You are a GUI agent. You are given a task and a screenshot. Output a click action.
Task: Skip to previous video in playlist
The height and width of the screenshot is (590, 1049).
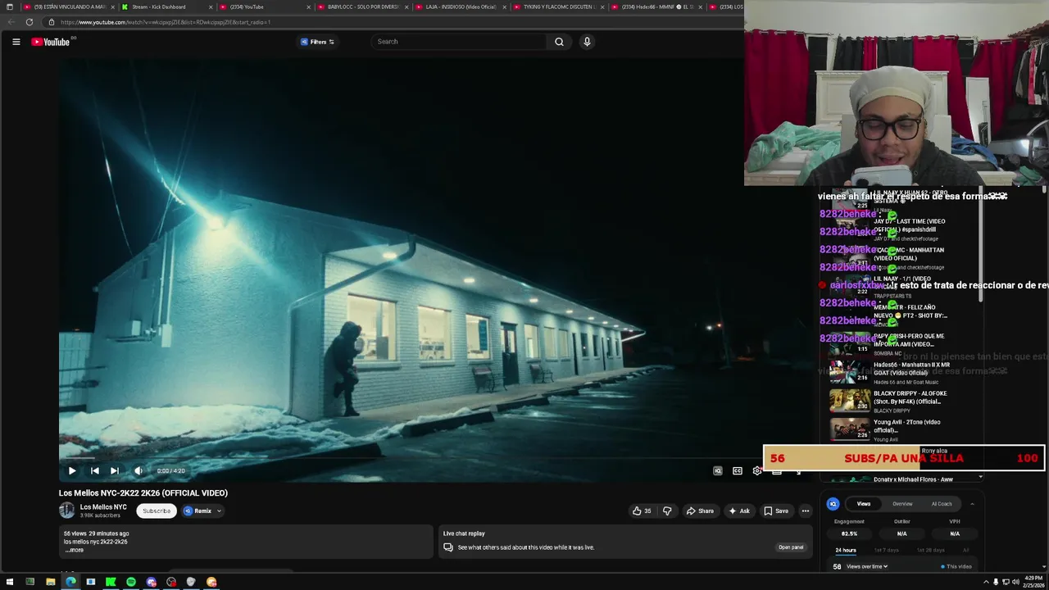(x=94, y=470)
